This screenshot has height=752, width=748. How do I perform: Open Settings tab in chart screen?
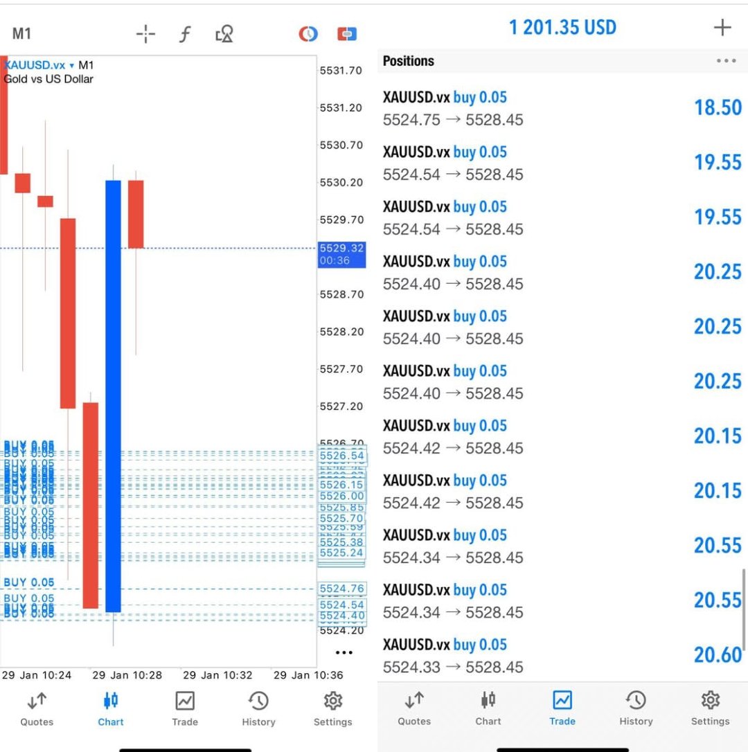click(x=333, y=709)
